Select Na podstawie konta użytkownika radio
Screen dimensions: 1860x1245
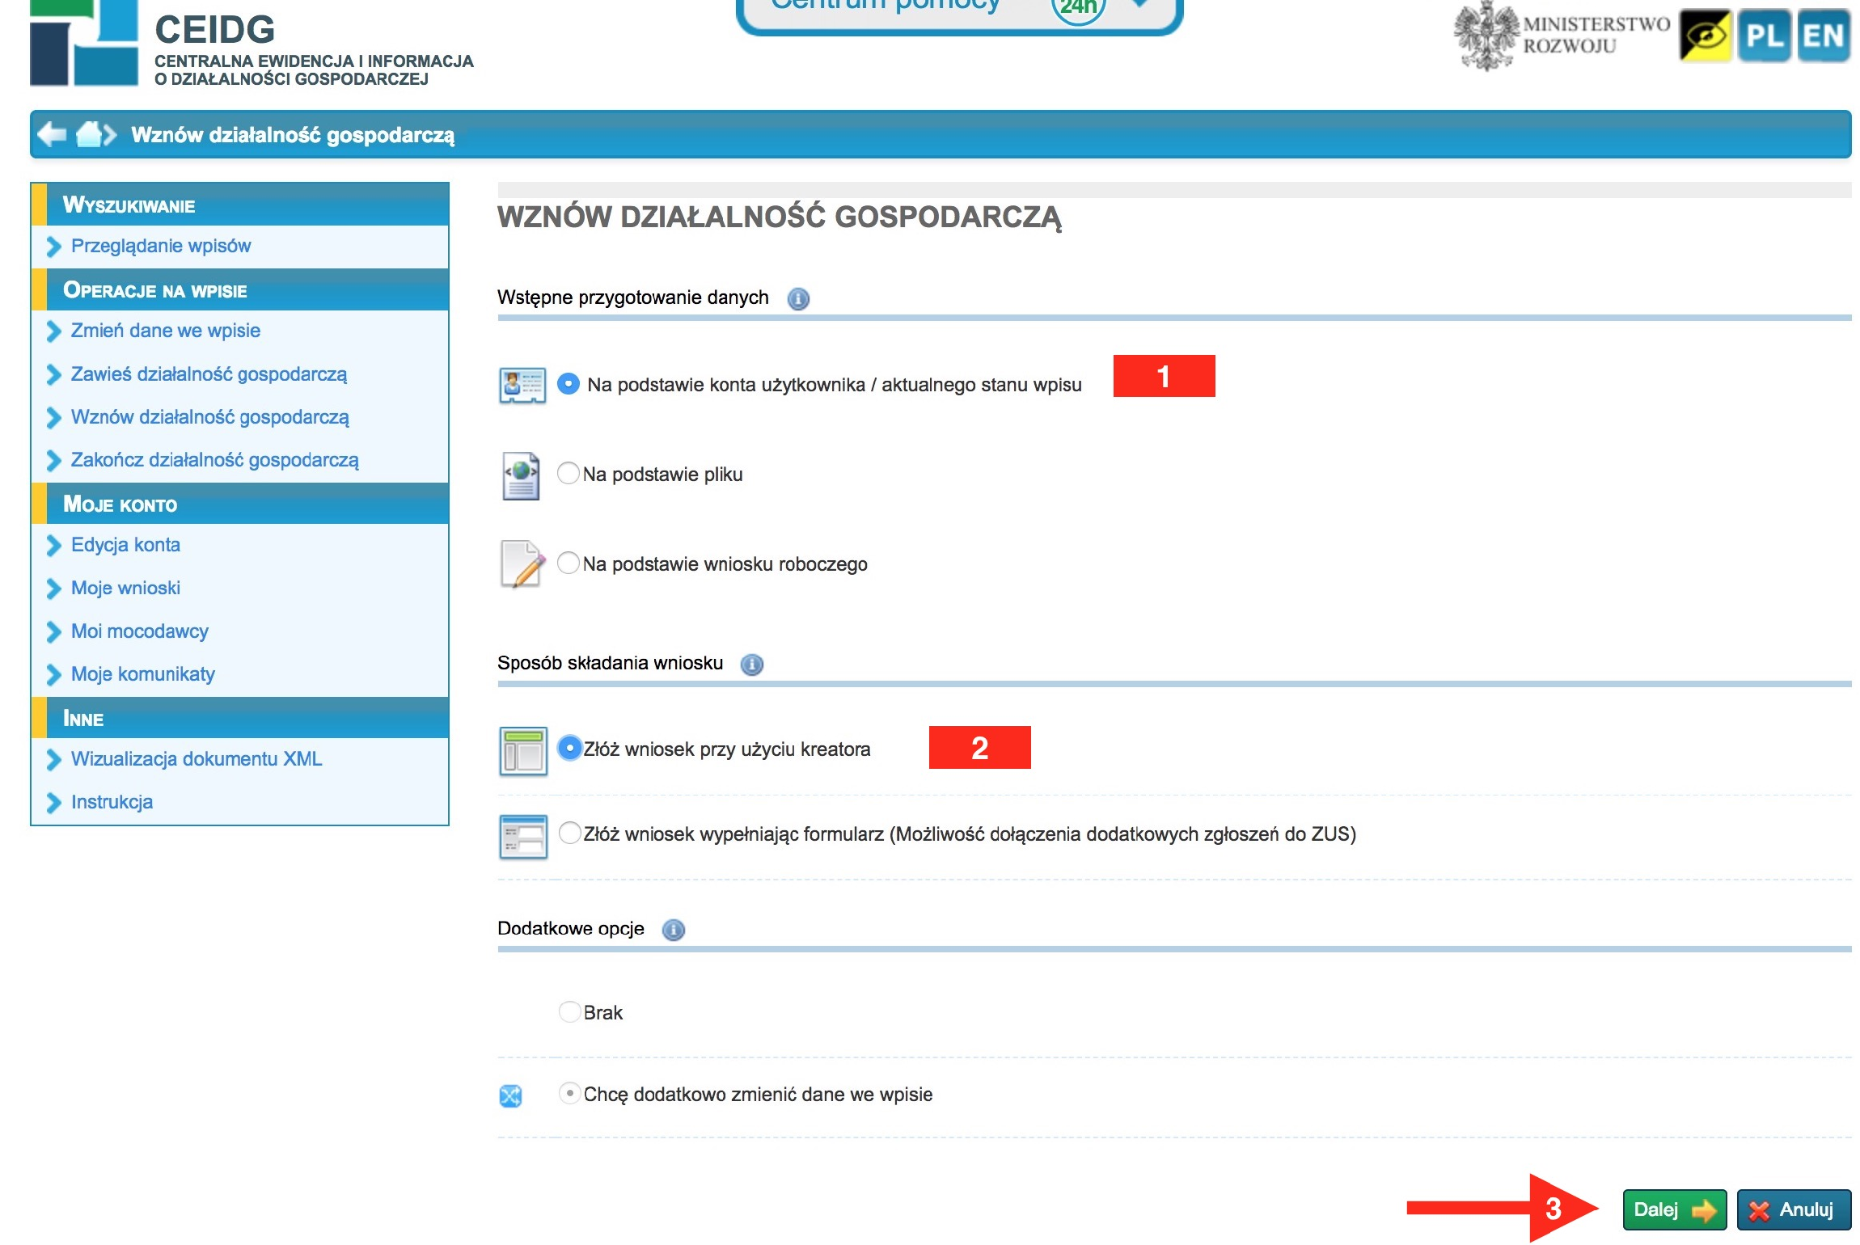pos(569,384)
